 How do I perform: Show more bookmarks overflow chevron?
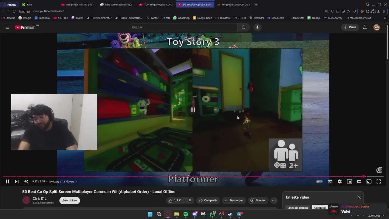coord(385,18)
